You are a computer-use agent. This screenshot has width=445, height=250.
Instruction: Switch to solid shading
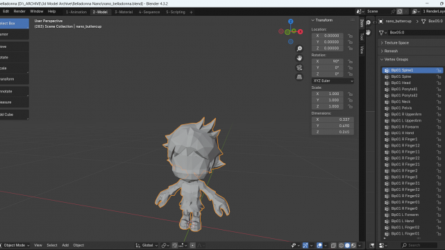tap(347, 245)
